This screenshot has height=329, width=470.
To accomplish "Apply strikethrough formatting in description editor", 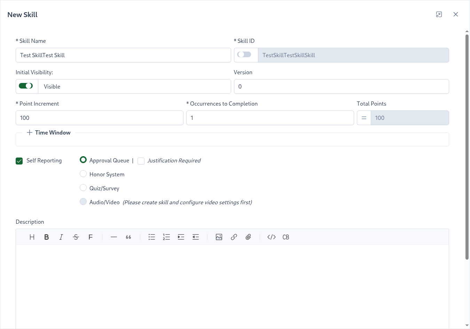I will [x=76, y=237].
